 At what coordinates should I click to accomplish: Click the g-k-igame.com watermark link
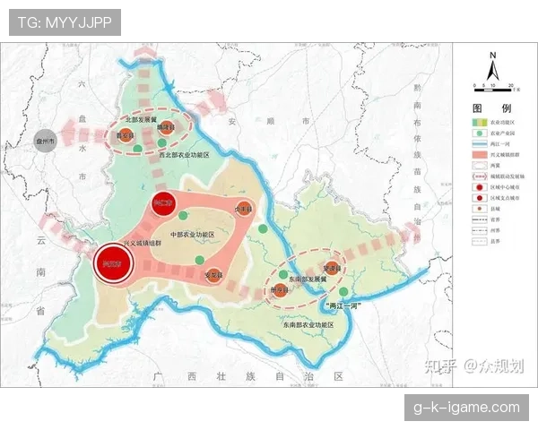pos(465,408)
